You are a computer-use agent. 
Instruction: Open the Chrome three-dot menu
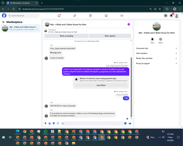pyautogui.click(x=180, y=9)
